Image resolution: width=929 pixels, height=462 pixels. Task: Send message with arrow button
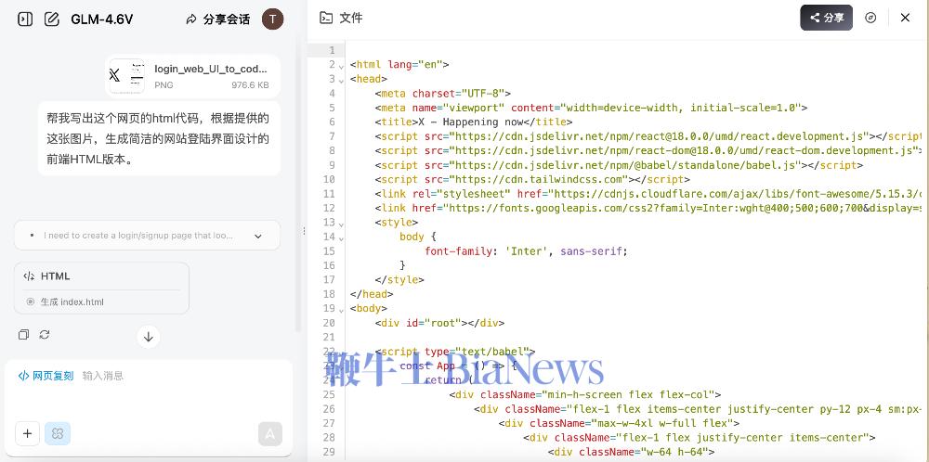[269, 433]
